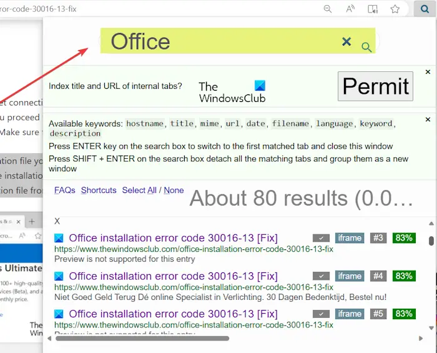This screenshot has width=437, height=353.
Task: Click the language keyword
Action: coord(335,124)
